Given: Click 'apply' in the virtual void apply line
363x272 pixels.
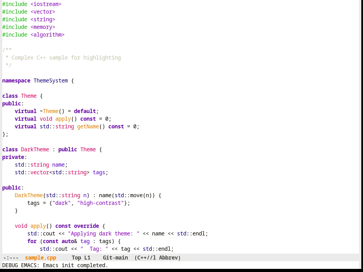Looking at the screenshot, I should pyautogui.click(x=63, y=119).
